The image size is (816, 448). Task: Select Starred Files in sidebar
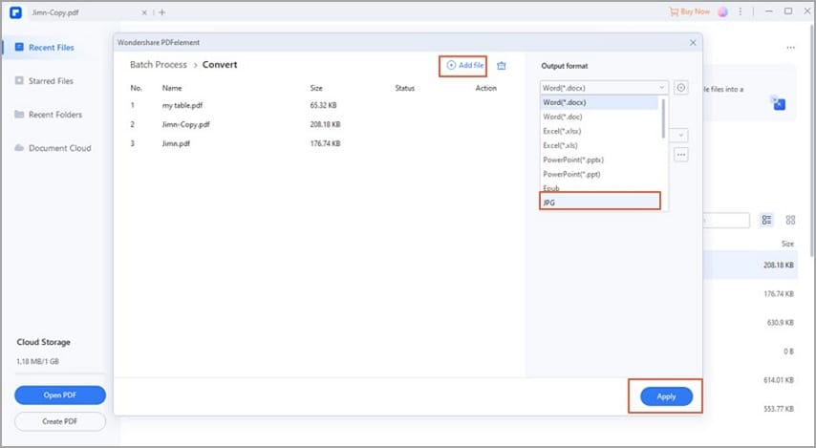(51, 80)
